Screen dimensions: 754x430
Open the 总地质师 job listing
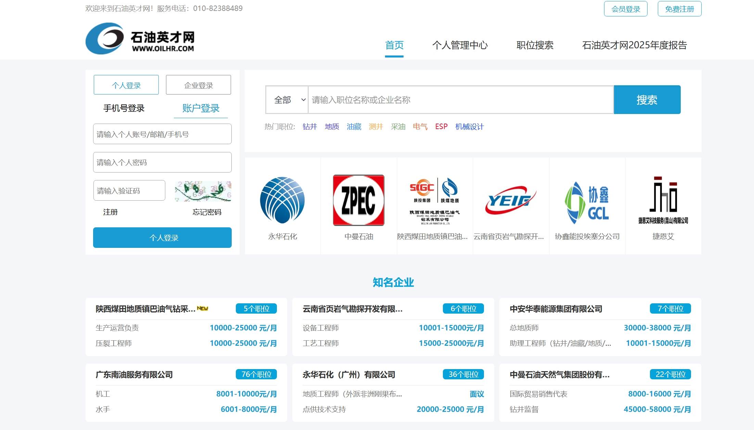pyautogui.click(x=524, y=328)
